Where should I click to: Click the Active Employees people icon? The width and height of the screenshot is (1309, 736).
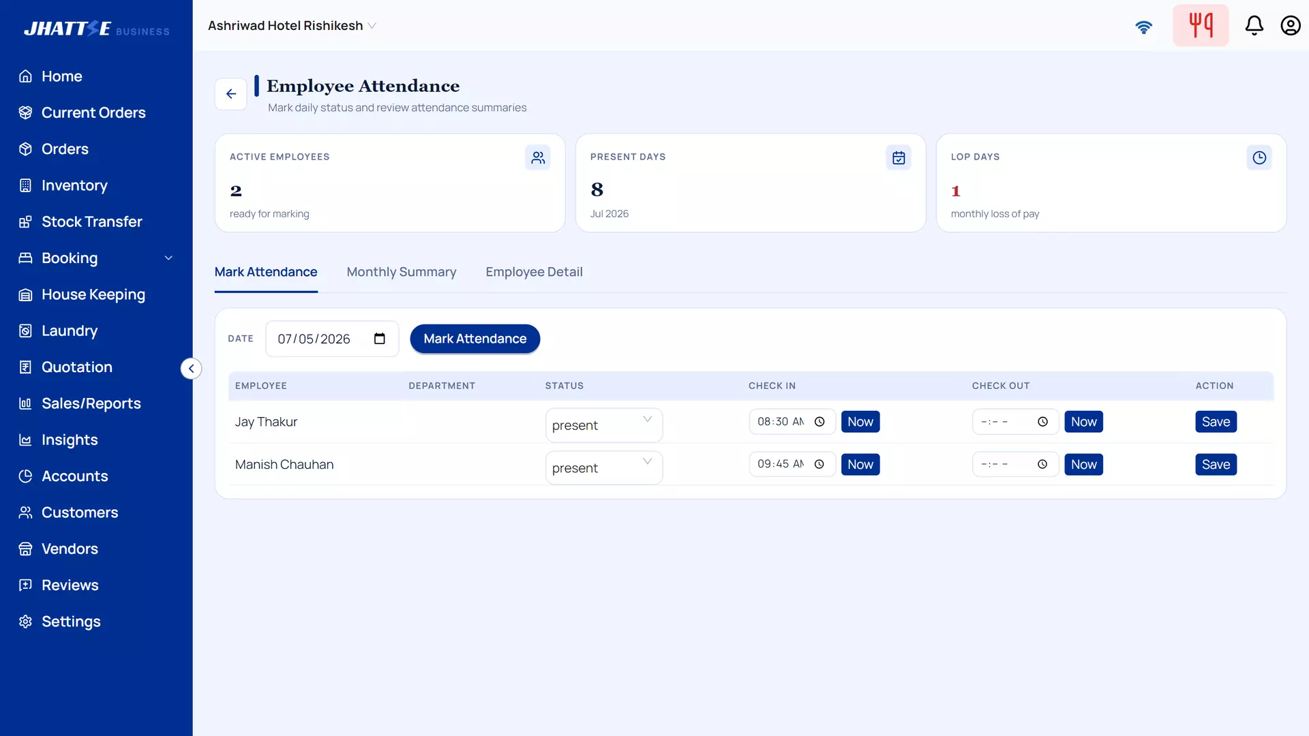tap(538, 157)
